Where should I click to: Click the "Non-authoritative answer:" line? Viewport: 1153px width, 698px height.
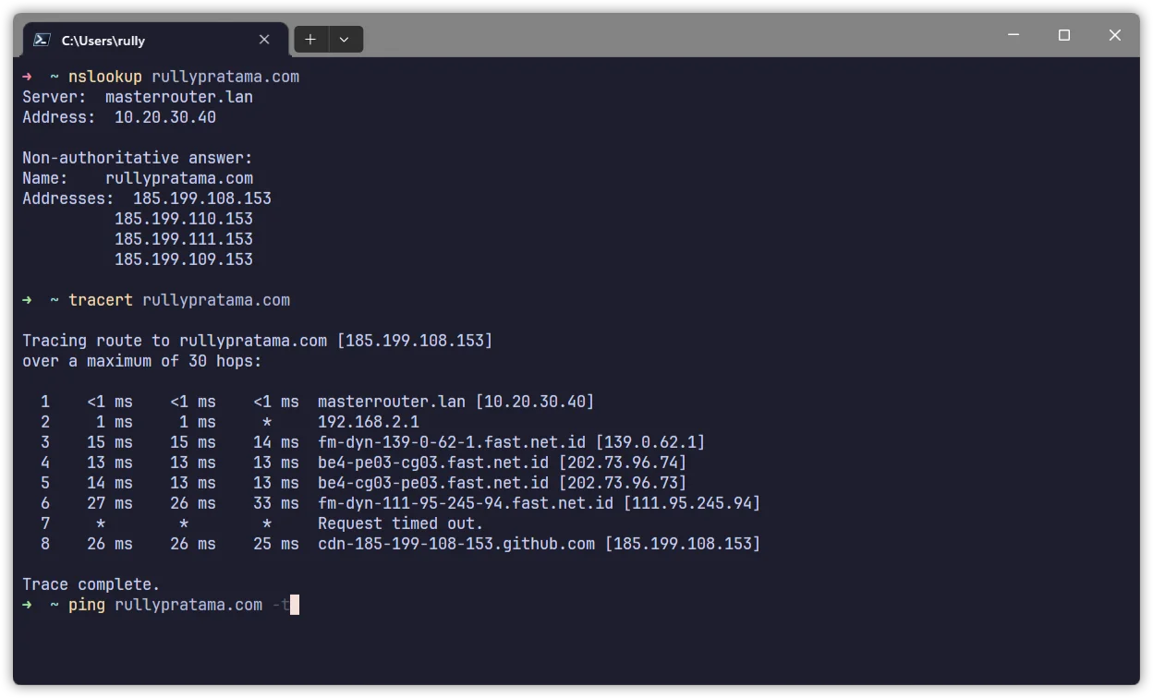[137, 158]
